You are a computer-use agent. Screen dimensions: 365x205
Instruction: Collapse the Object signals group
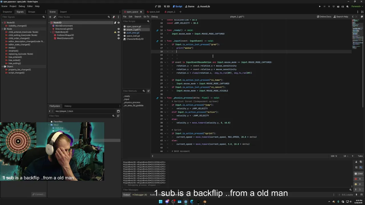tap(2, 66)
